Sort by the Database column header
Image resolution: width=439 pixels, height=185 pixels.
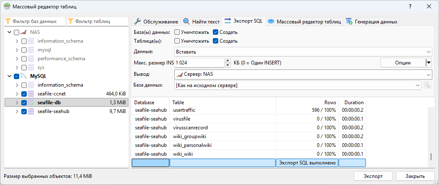(151, 102)
